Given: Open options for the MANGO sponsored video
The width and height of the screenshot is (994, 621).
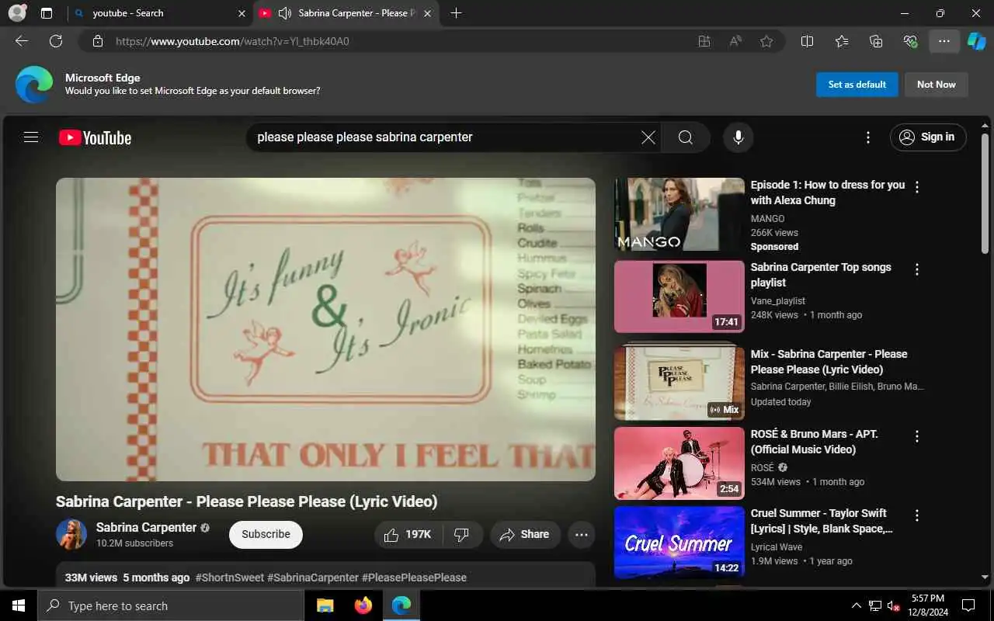Looking at the screenshot, I should [x=917, y=187].
